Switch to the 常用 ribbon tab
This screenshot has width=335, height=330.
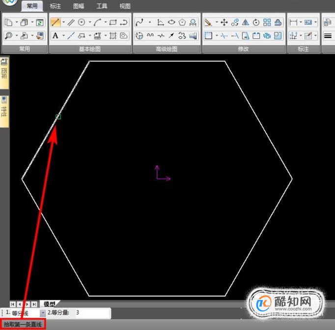pos(32,6)
